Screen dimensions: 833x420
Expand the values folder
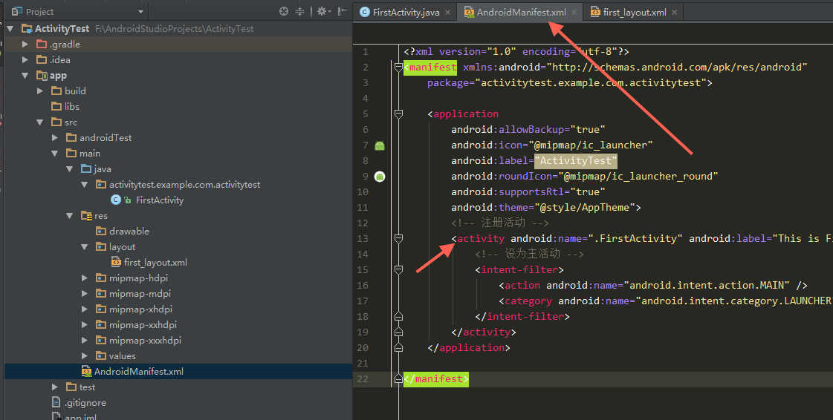coord(85,356)
